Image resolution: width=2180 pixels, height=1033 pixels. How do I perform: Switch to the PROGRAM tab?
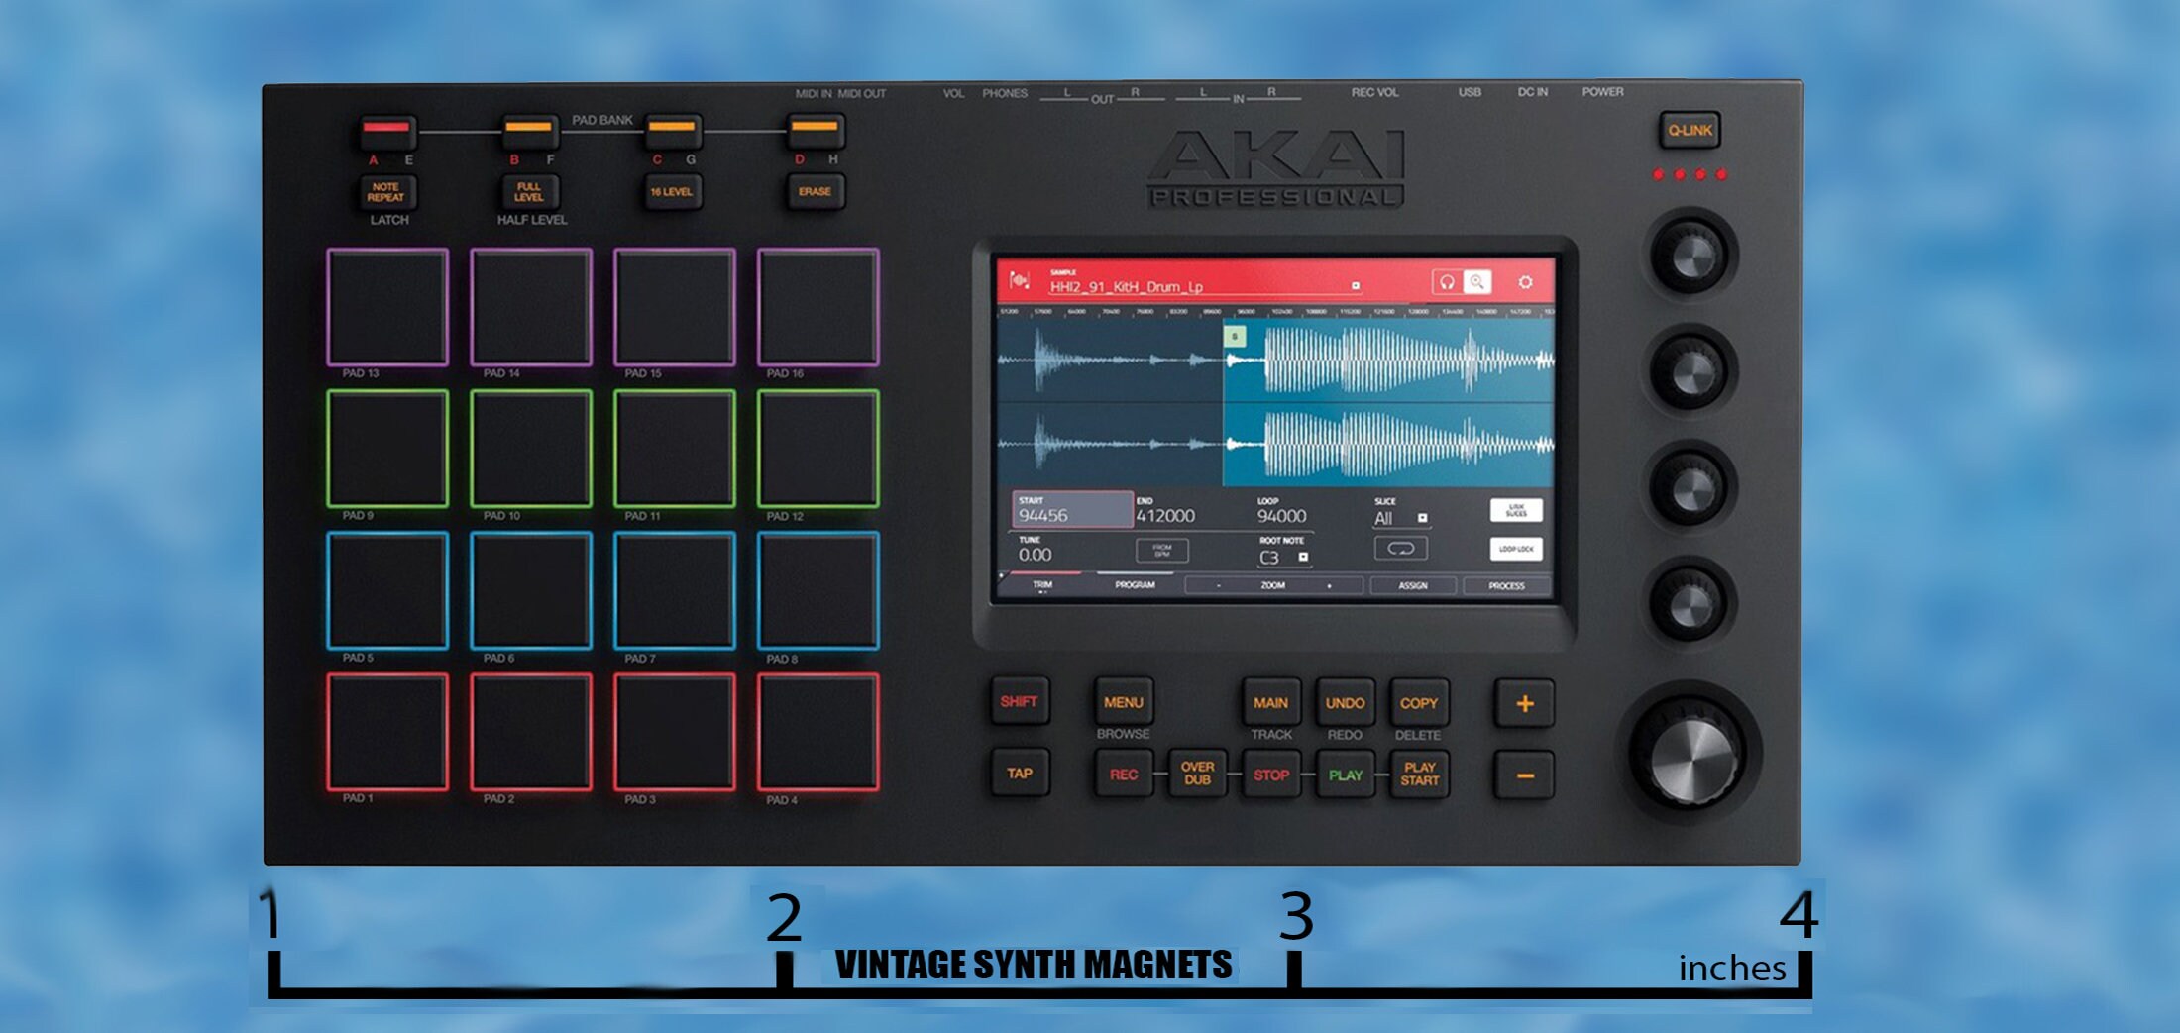point(1136,585)
